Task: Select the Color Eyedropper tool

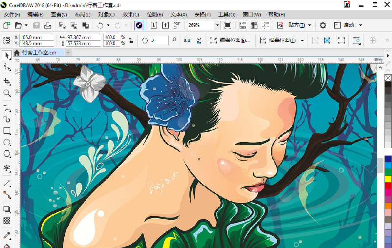Action: coord(7,235)
